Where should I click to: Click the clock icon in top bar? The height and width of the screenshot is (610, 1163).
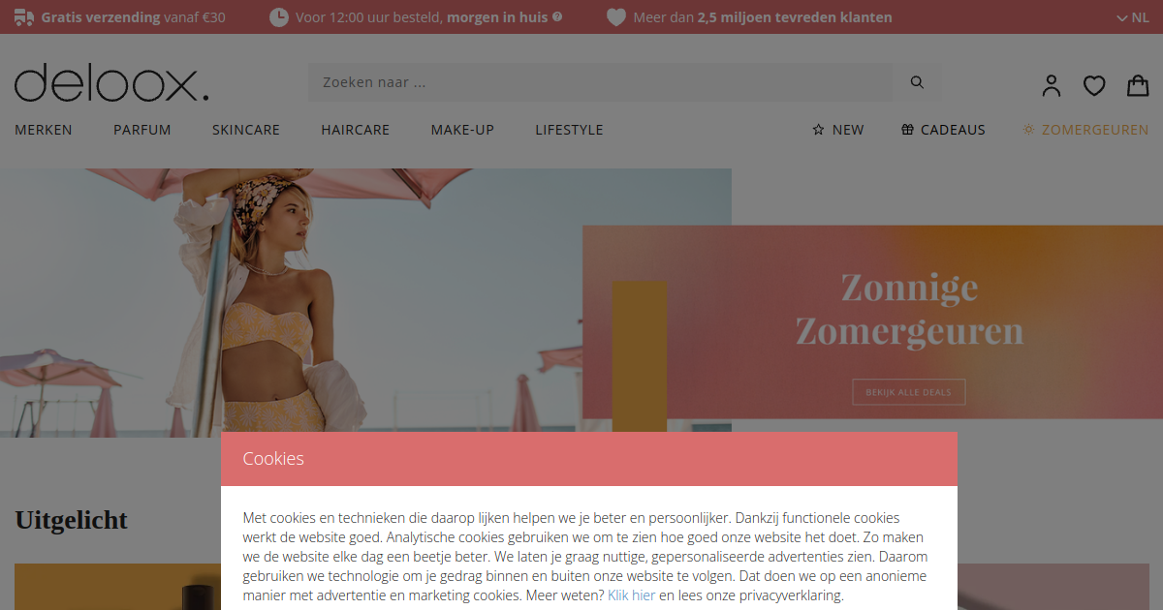click(279, 17)
